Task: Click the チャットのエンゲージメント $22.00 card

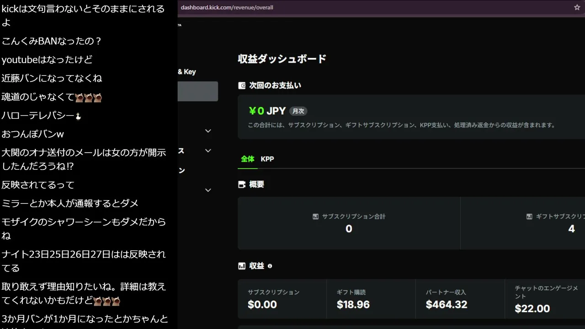Action: (x=545, y=299)
